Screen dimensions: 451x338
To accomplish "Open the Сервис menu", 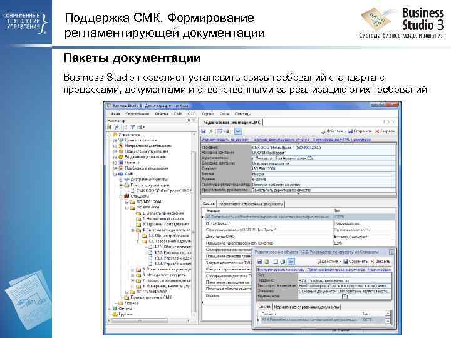I will (208, 114).
